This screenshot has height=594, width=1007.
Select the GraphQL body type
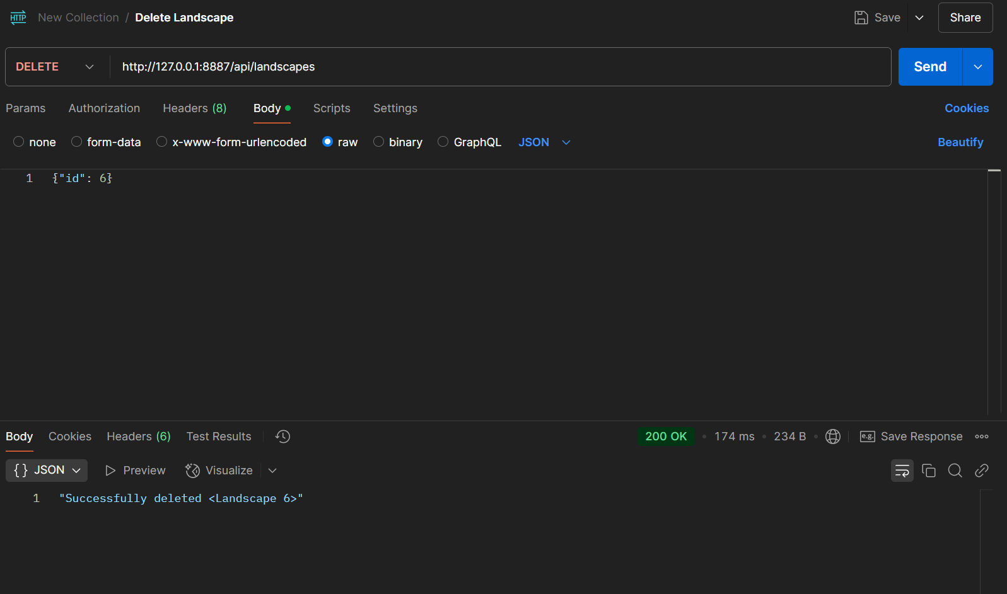click(x=443, y=142)
